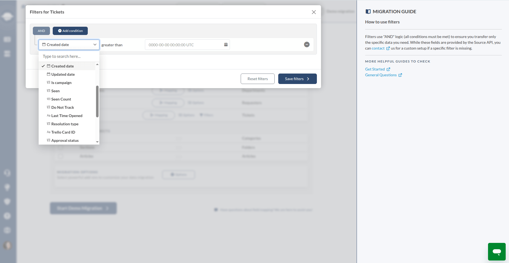The image size is (509, 263).
Task: Select Created date option in list
Action: [67, 66]
